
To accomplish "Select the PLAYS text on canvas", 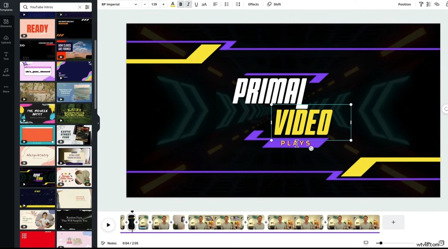I will tap(295, 143).
